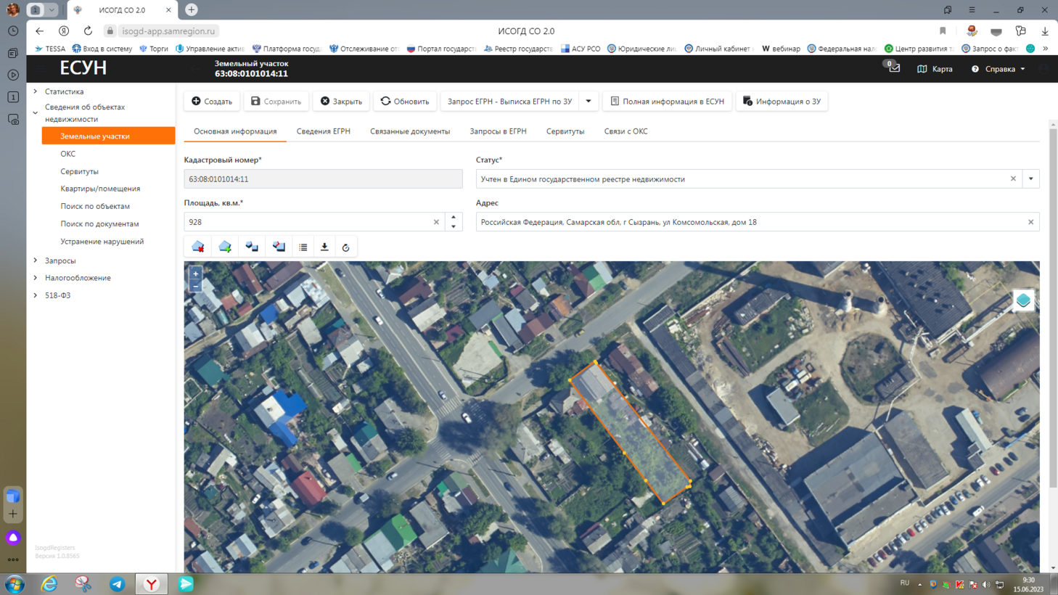The image size is (1058, 595).
Task: Click the Создать button
Action: point(212,102)
